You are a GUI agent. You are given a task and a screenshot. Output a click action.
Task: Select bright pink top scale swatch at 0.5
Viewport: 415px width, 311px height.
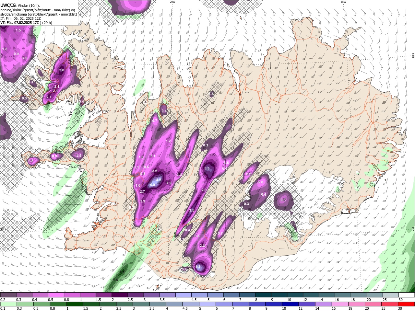pyautogui.click(x=56, y=295)
